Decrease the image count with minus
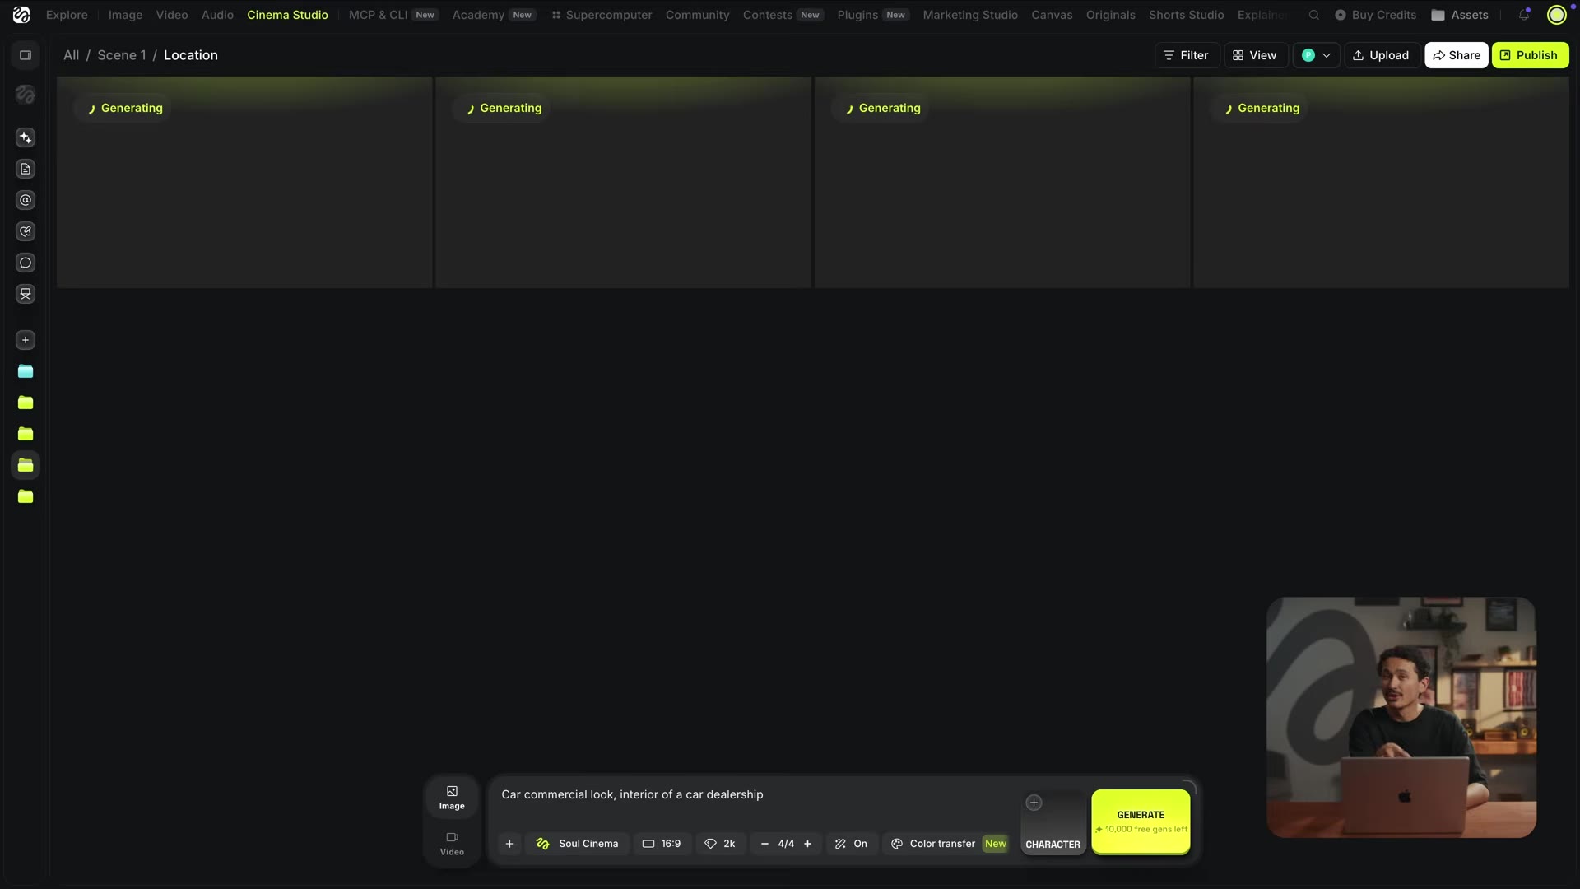Viewport: 1580px width, 889px height. coord(764,844)
